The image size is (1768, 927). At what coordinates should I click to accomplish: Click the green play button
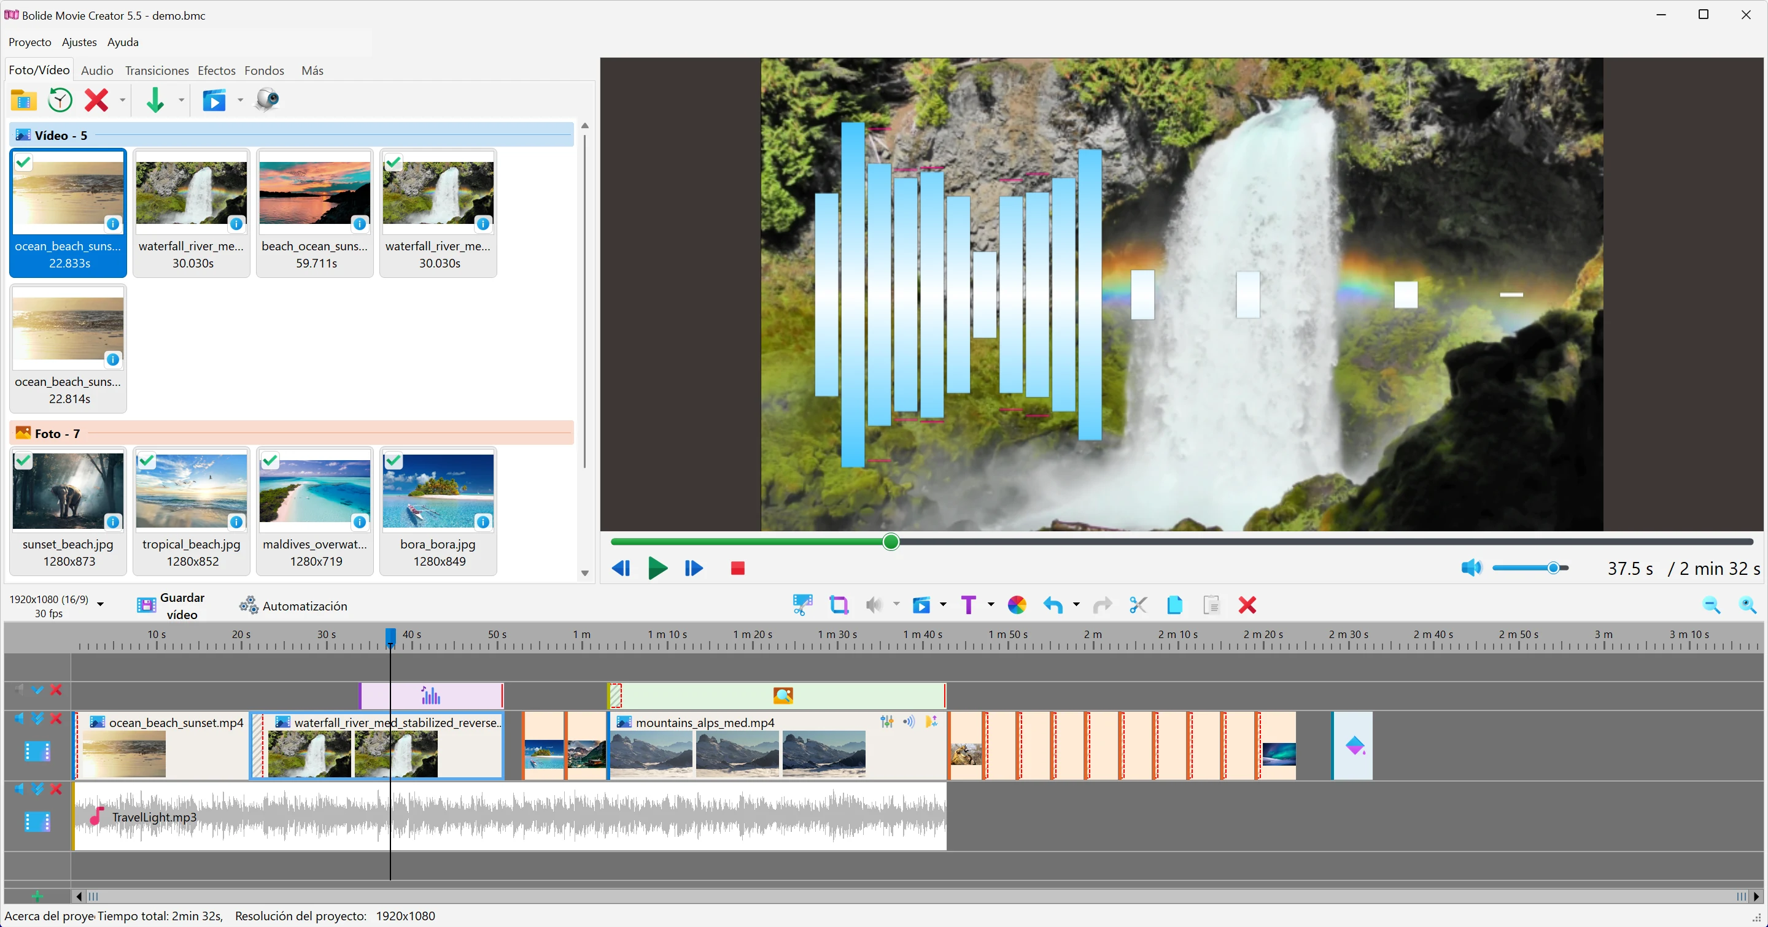[657, 568]
